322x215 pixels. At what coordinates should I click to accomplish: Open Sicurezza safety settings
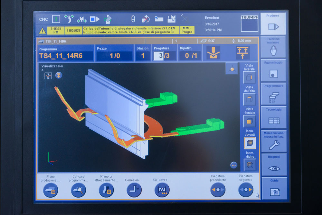coord(162,190)
